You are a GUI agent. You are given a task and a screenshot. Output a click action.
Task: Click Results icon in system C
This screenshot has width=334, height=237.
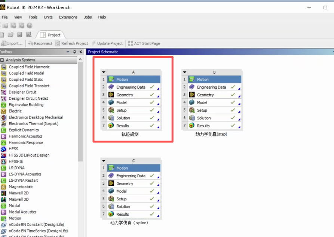(x=111, y=214)
